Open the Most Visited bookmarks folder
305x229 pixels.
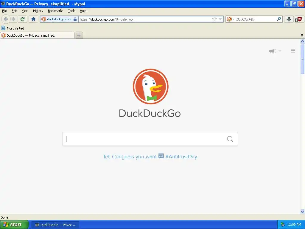pyautogui.click(x=13, y=28)
